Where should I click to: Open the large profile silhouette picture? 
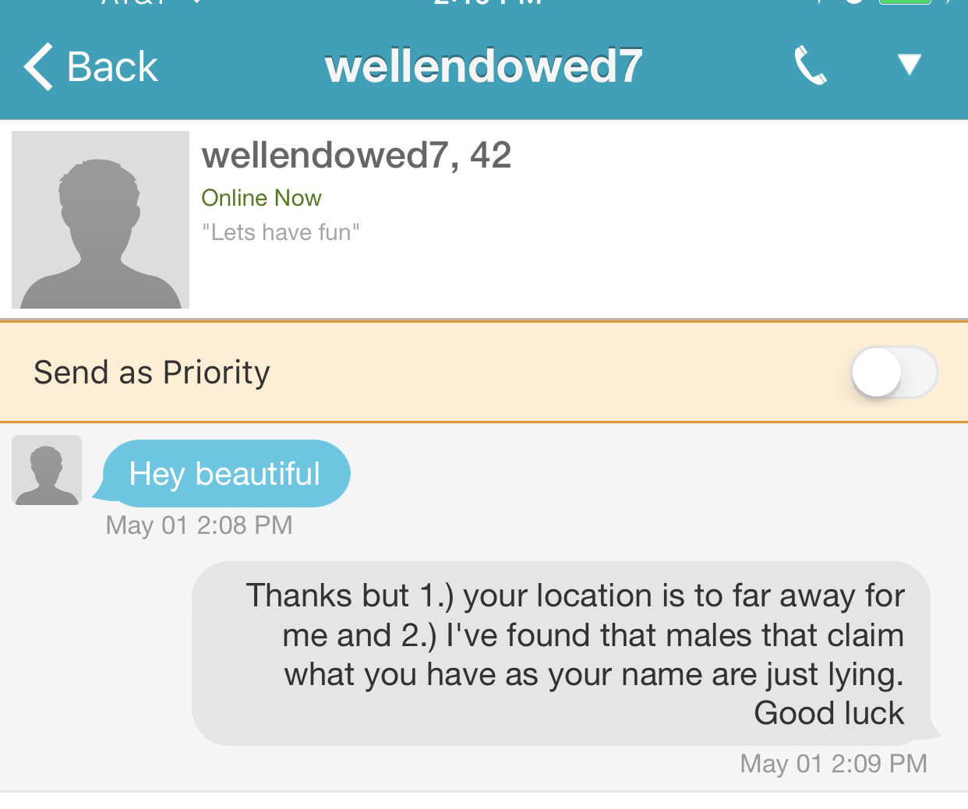pos(101,220)
